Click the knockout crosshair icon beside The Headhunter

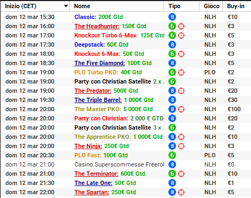[x=181, y=26]
